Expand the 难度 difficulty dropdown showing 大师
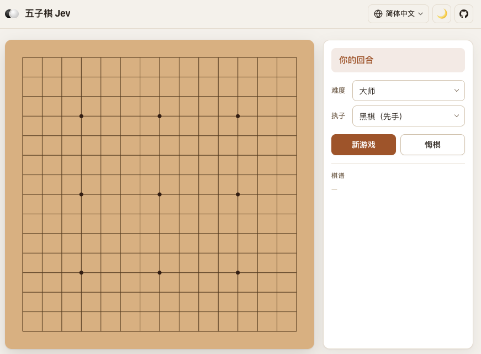Screen dimensions: 481x354 408,91
